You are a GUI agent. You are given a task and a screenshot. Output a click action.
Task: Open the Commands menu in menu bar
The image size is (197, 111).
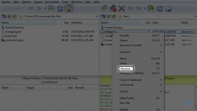click(52, 2)
